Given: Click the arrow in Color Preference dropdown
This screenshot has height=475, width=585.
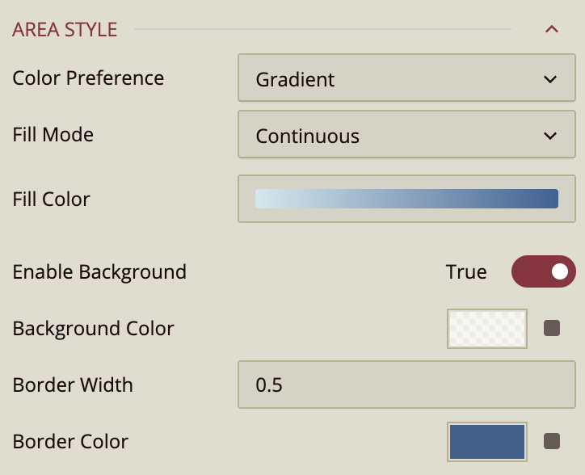Looking at the screenshot, I should tap(550, 79).
